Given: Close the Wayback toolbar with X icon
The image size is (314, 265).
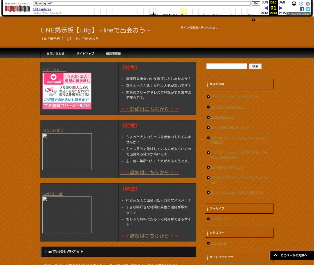Looking at the screenshot, I should pos(308,4).
